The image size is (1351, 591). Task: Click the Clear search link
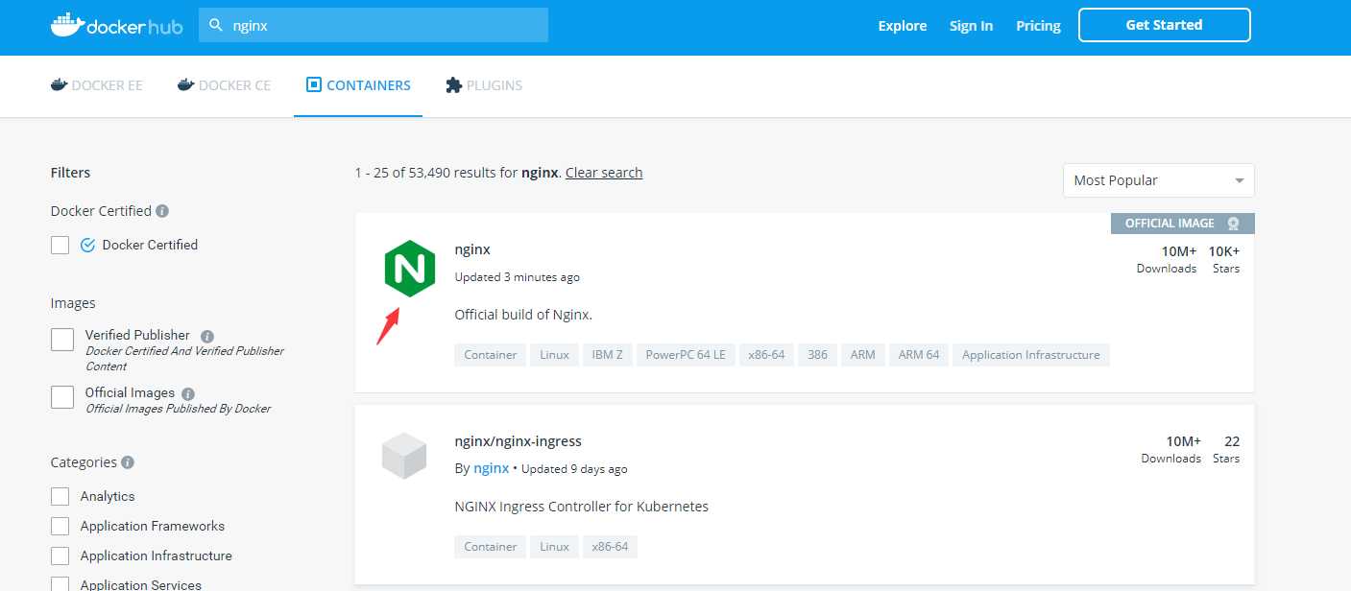[604, 173]
